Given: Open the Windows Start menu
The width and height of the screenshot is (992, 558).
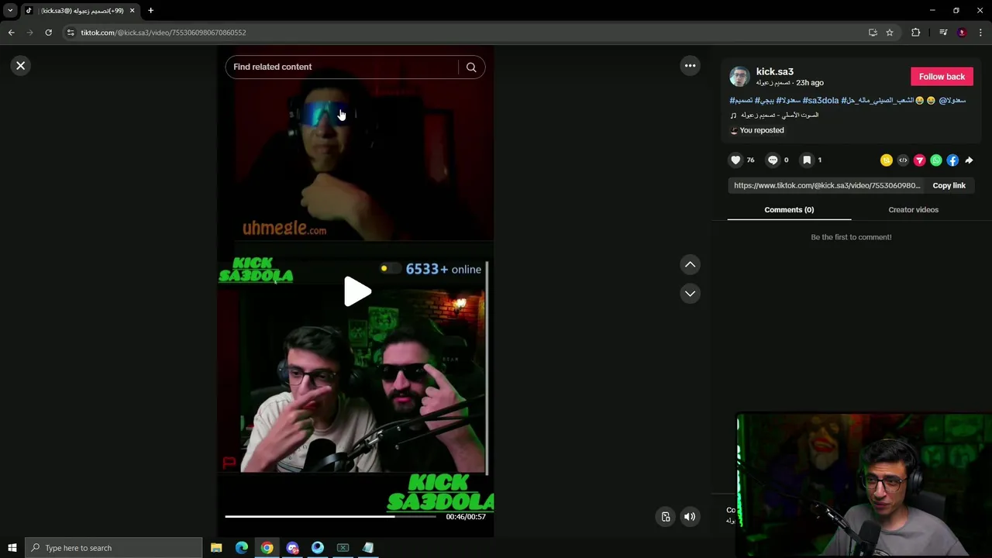Looking at the screenshot, I should point(12,548).
